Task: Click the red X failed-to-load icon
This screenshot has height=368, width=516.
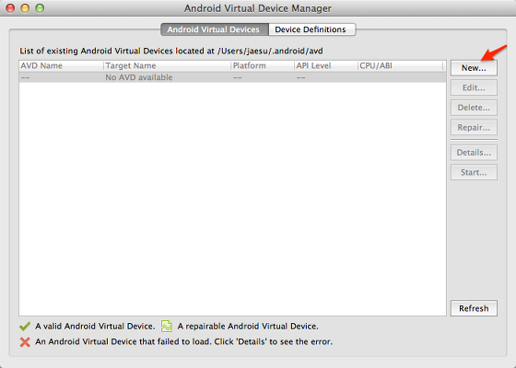Action: pos(25,342)
